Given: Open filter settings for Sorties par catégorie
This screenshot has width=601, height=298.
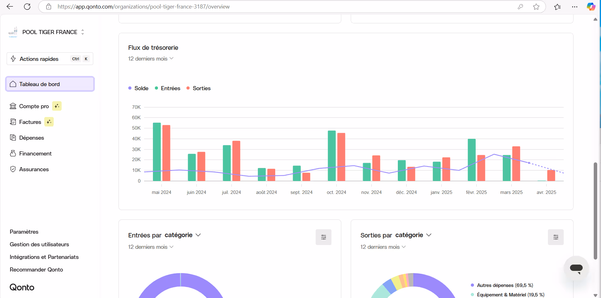Looking at the screenshot, I should (556, 237).
